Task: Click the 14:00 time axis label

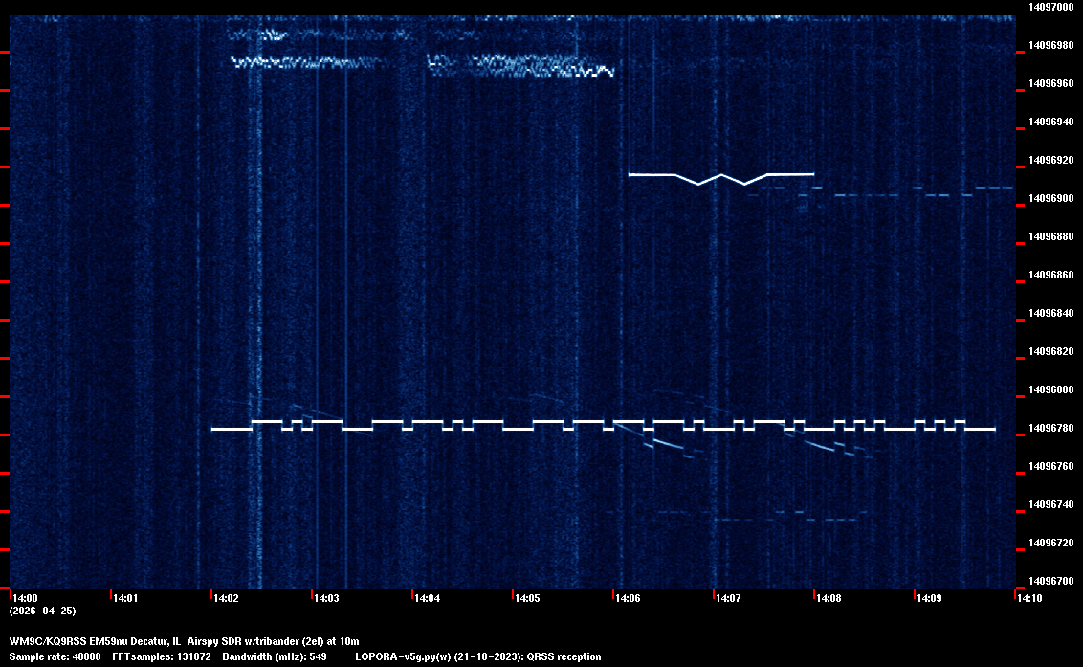Action: [25, 599]
